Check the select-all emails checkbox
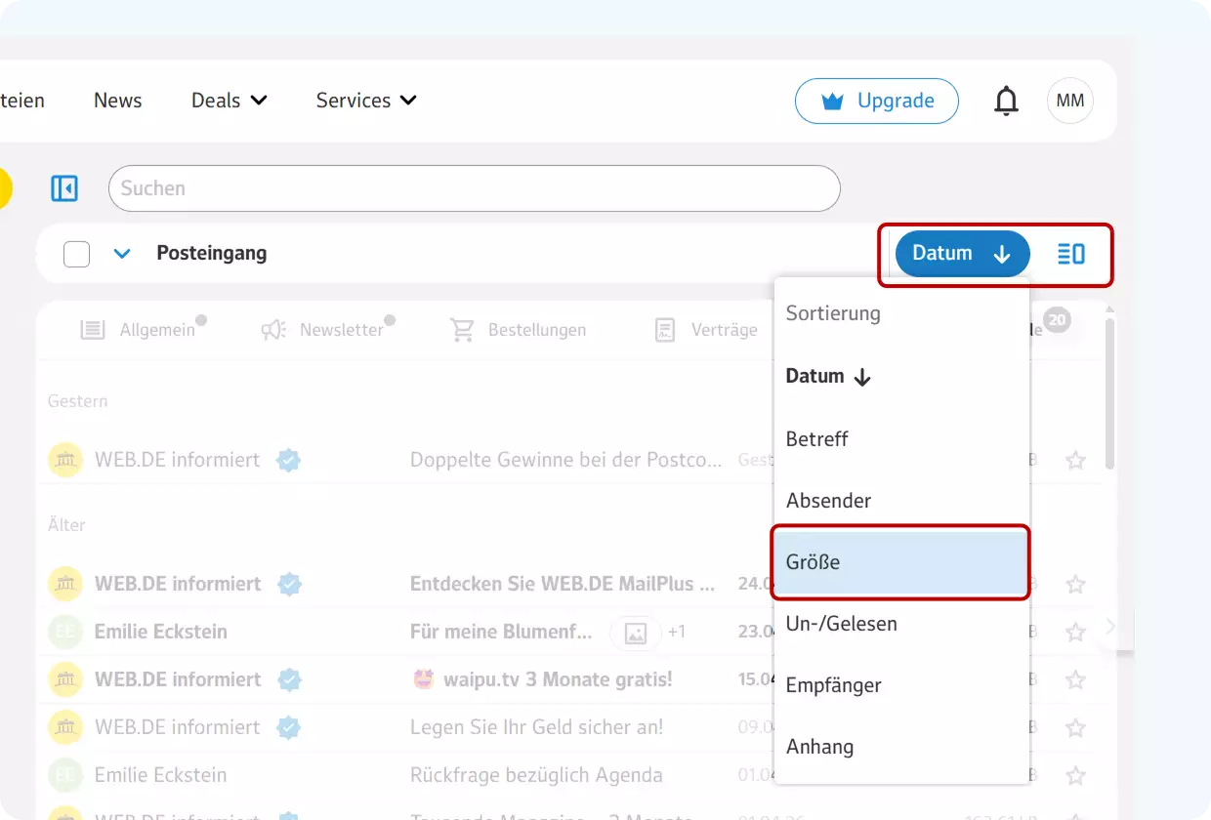This screenshot has width=1211, height=820. click(75, 253)
